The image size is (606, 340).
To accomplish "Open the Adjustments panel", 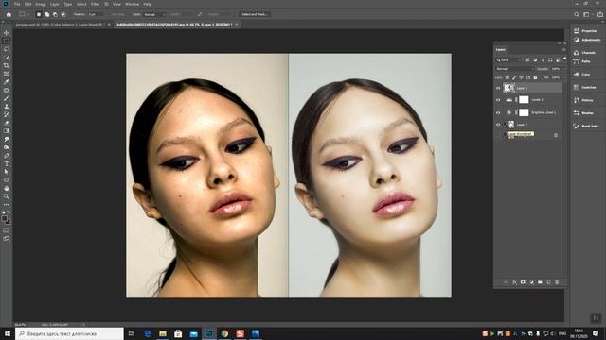I will coord(586,40).
